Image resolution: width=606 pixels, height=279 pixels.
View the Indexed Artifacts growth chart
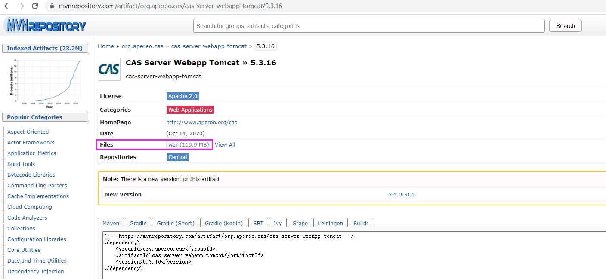(x=45, y=83)
